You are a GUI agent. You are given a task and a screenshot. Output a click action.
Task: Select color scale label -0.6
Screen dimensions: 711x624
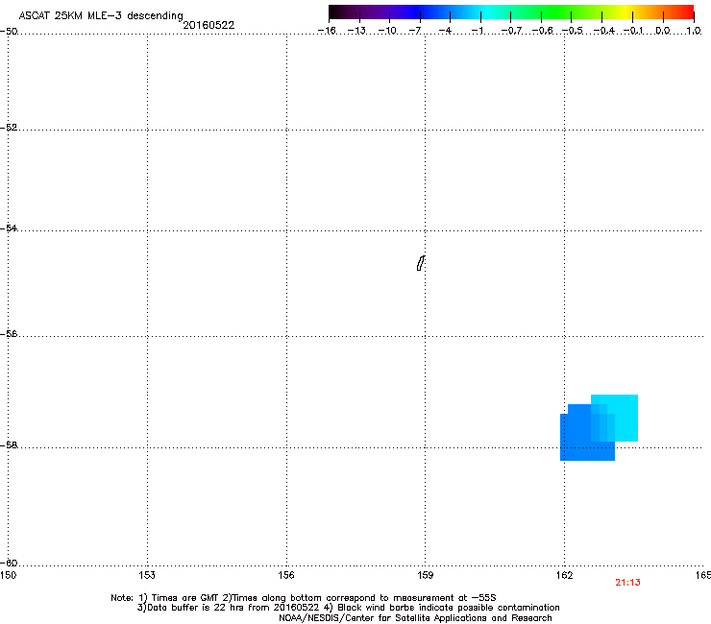(542, 31)
